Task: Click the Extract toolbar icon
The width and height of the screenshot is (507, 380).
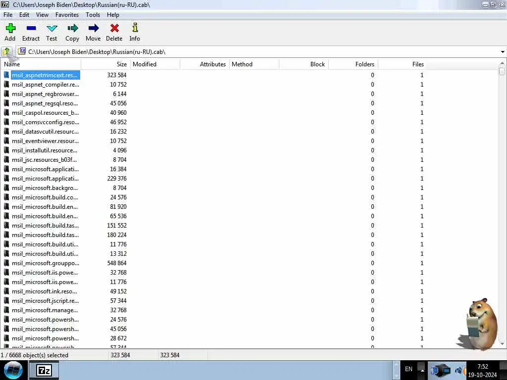Action: click(x=31, y=28)
